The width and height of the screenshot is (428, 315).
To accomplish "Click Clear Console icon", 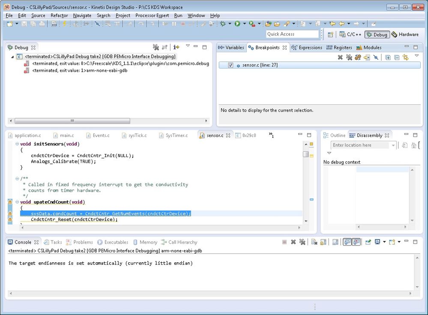I will [314, 242].
